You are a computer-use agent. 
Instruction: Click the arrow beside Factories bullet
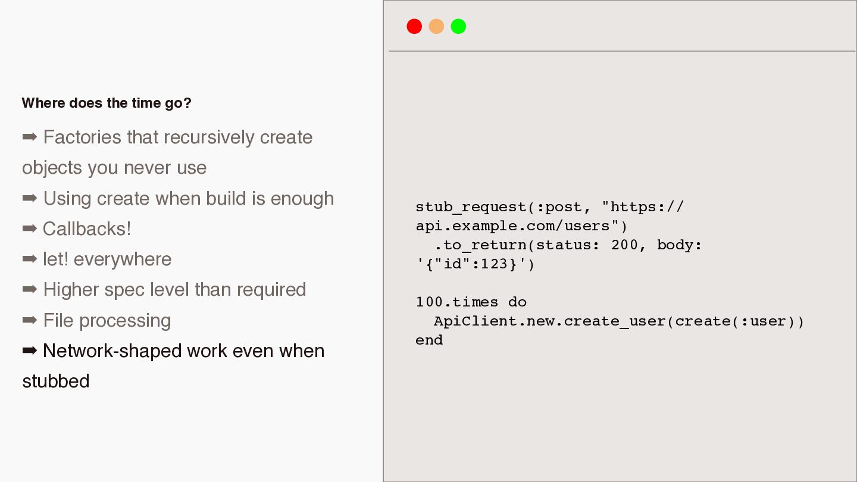pyautogui.click(x=29, y=137)
